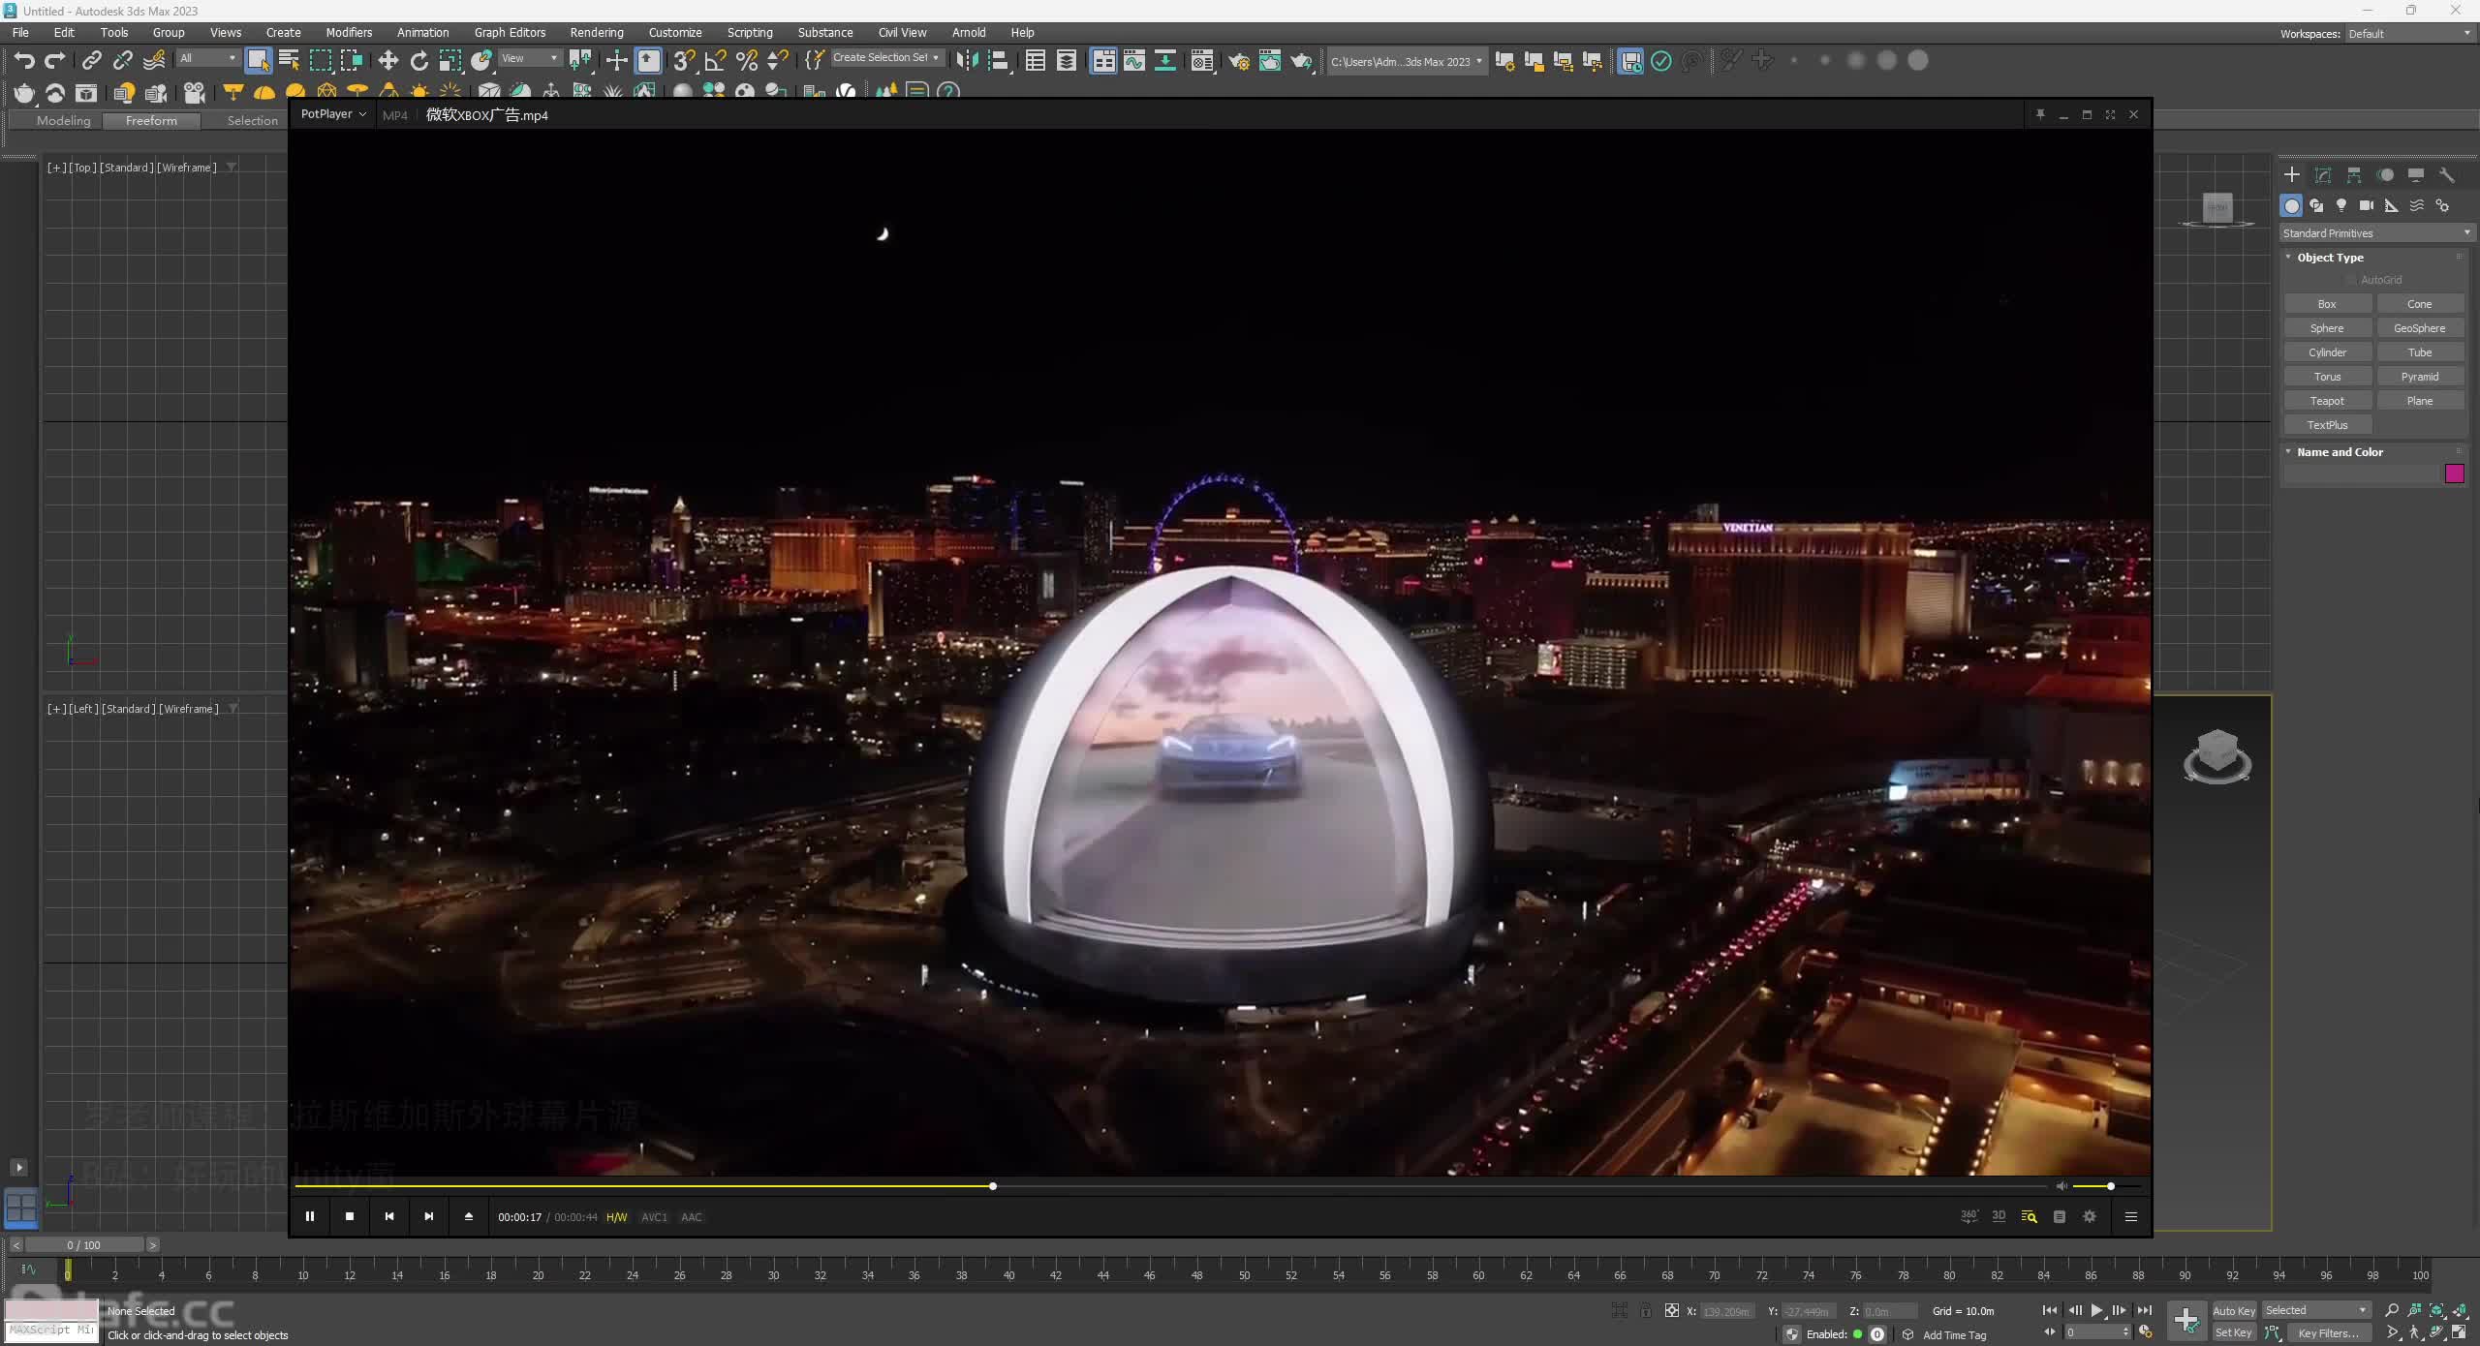
Task: Choose the Rectangular Selection Region tool
Action: click(x=320, y=60)
